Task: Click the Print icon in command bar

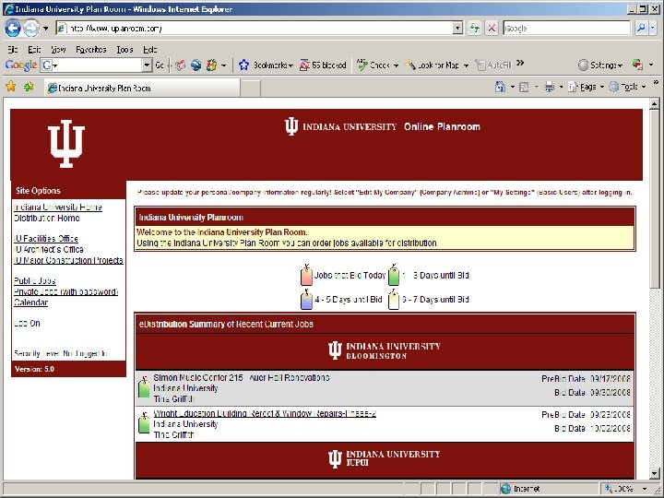Action: point(550,87)
